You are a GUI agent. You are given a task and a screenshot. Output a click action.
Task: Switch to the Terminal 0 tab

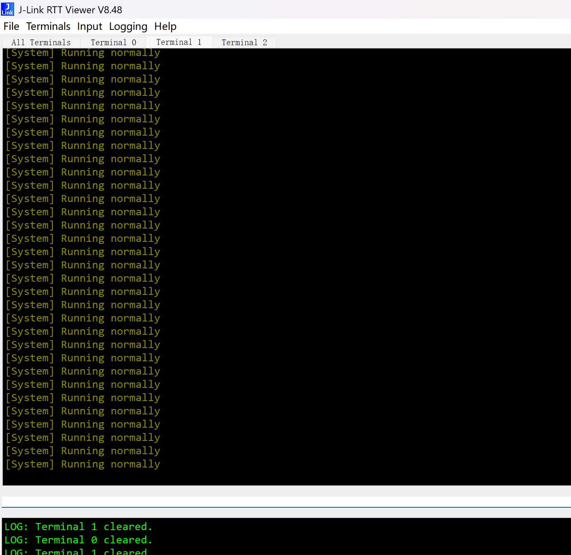tap(113, 42)
